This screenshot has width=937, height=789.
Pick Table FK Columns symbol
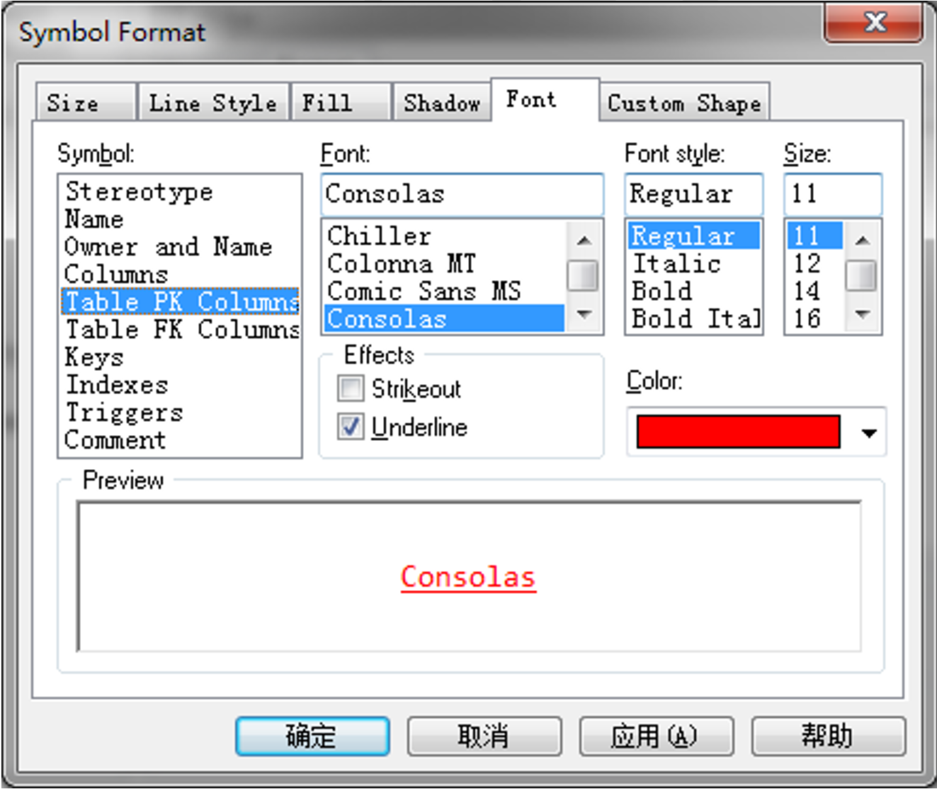point(180,329)
